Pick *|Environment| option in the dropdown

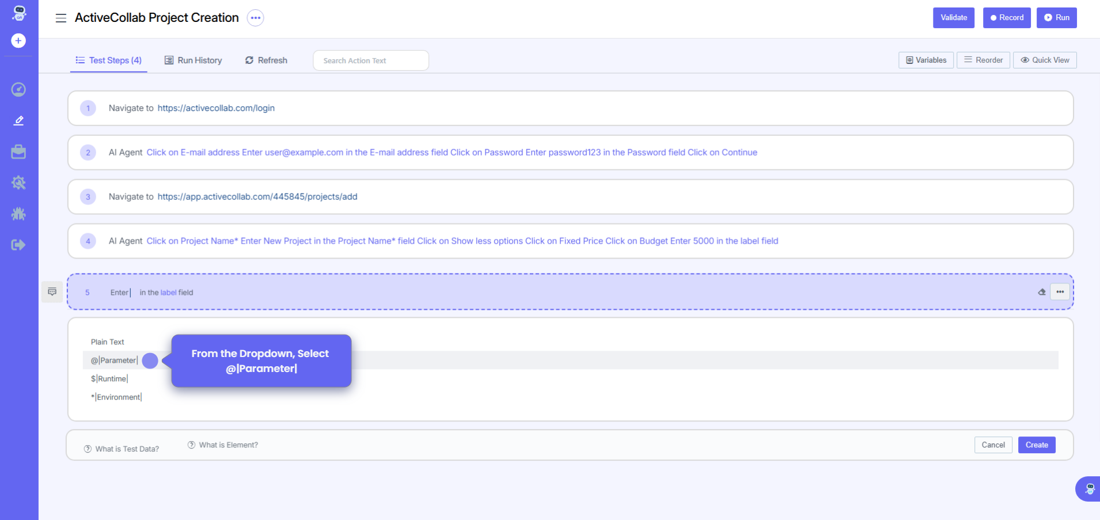point(116,397)
